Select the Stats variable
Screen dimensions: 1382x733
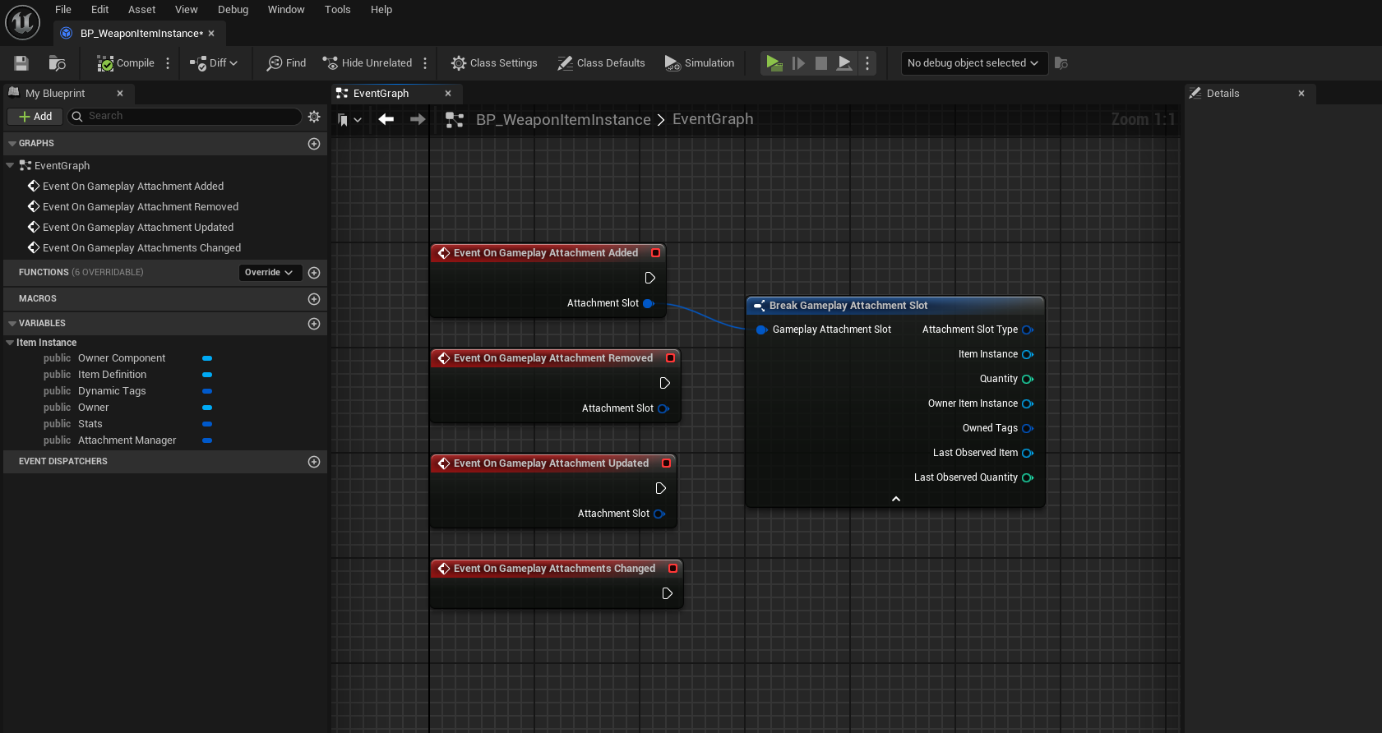[x=90, y=424]
